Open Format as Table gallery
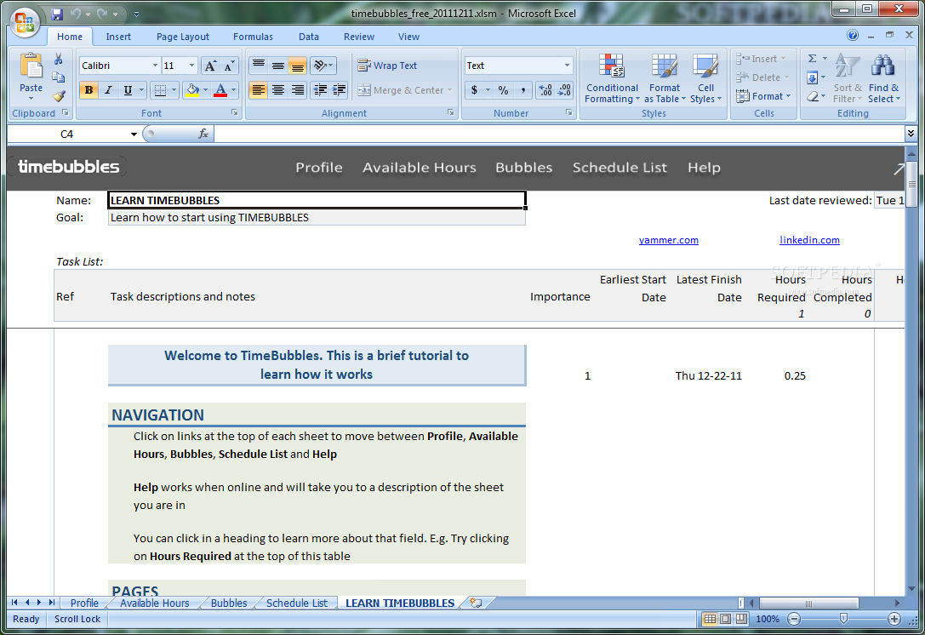Screen dimensions: 925x635 pos(665,78)
